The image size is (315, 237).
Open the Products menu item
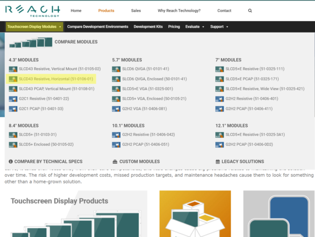106,10
